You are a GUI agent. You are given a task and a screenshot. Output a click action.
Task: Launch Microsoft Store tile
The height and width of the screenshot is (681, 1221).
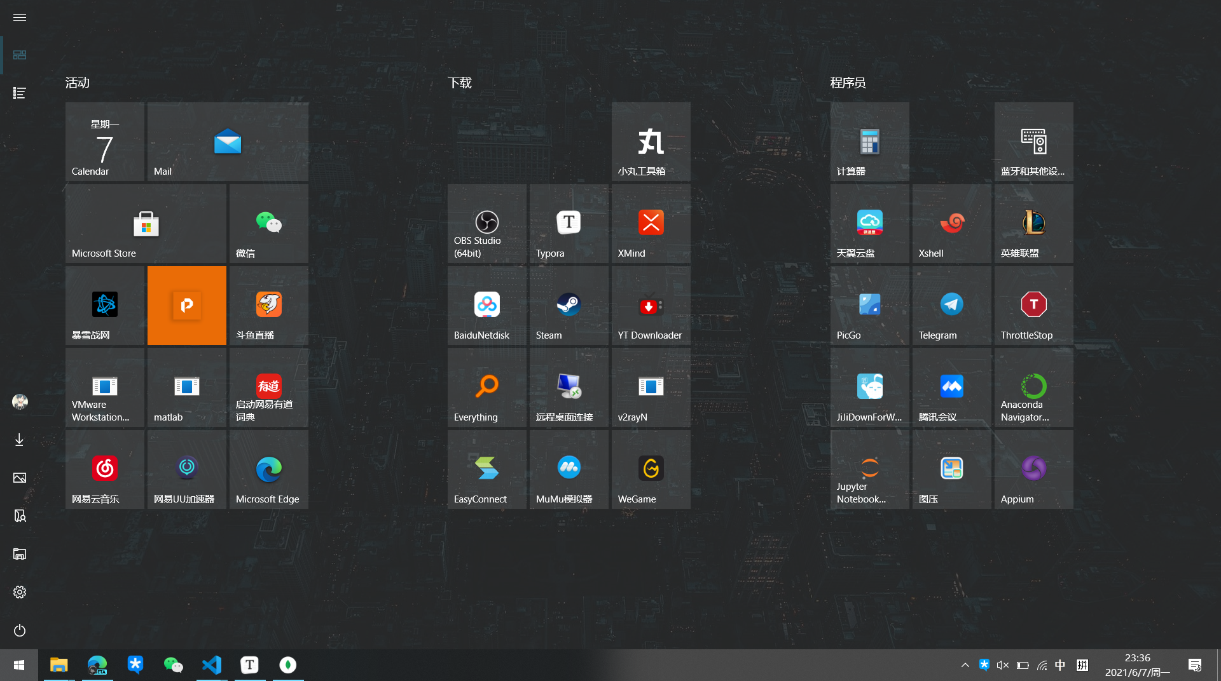click(x=146, y=224)
